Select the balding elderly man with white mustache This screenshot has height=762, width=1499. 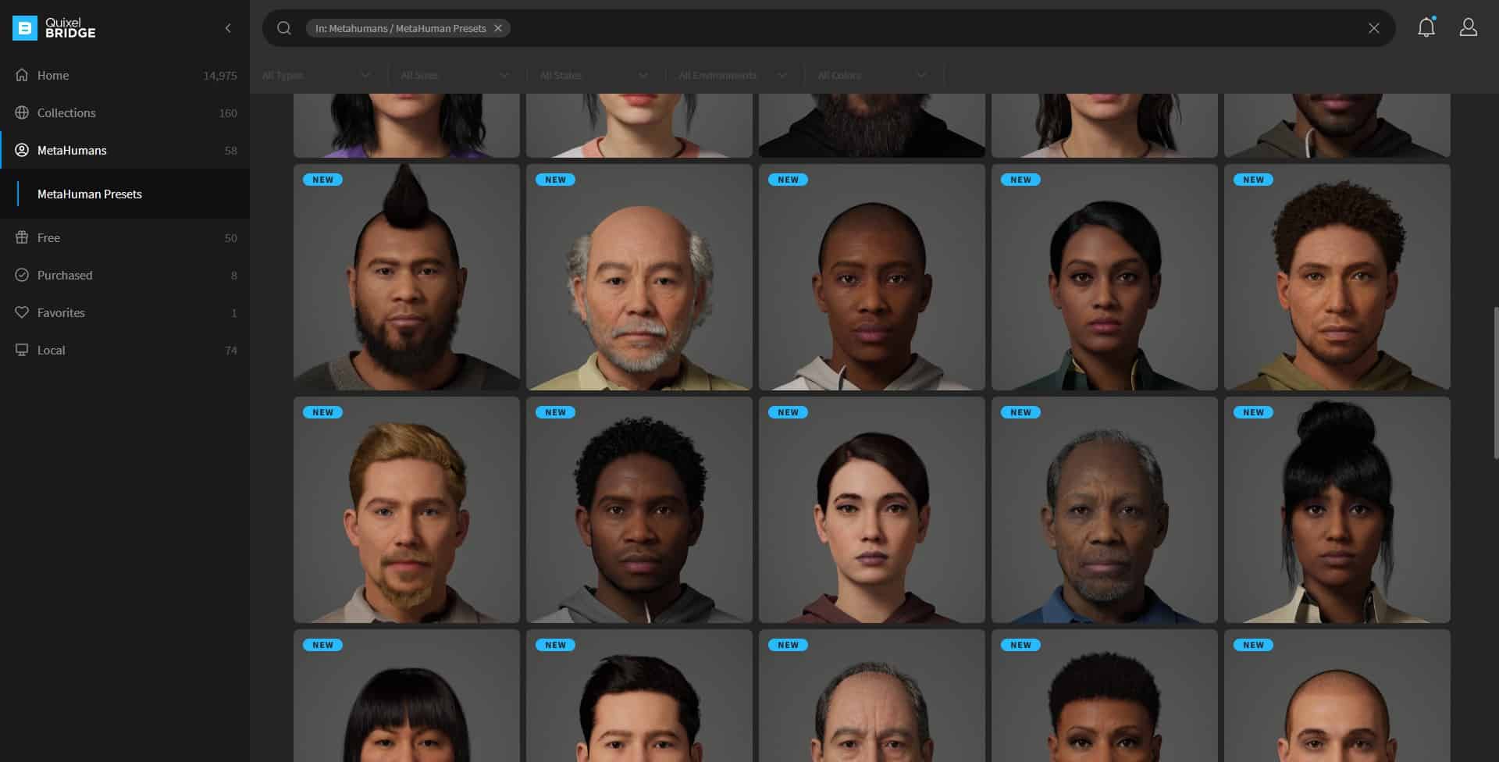click(x=639, y=277)
